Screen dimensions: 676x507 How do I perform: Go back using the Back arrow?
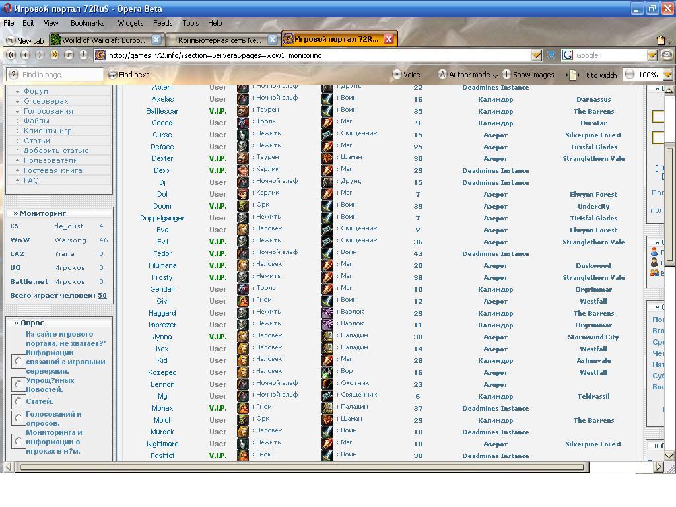click(26, 55)
